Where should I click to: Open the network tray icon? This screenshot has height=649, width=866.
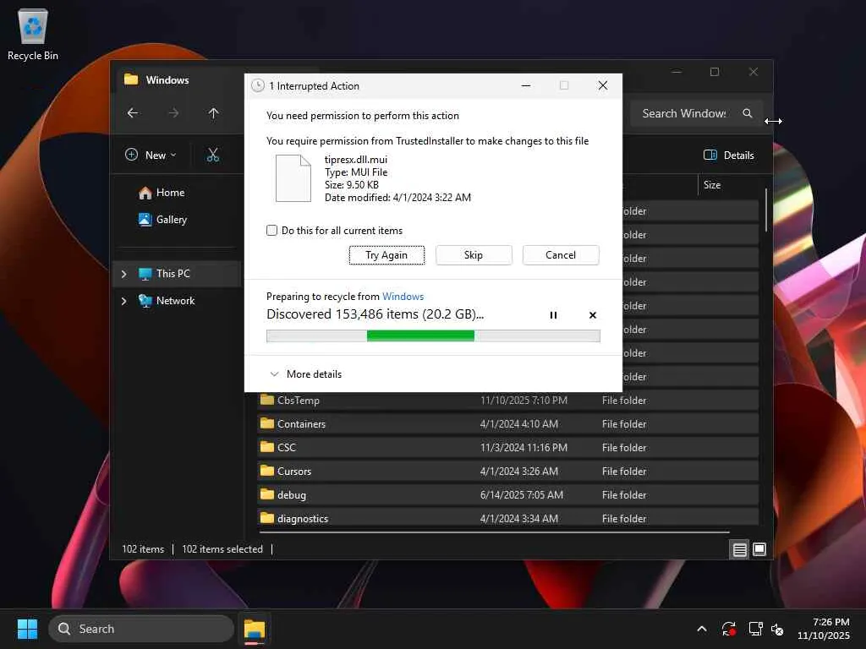click(x=755, y=629)
